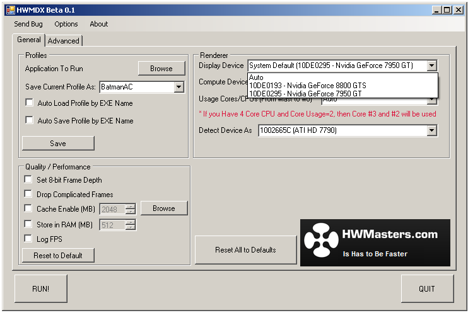Enable Auto Load Profile by EXE Name

click(29, 103)
